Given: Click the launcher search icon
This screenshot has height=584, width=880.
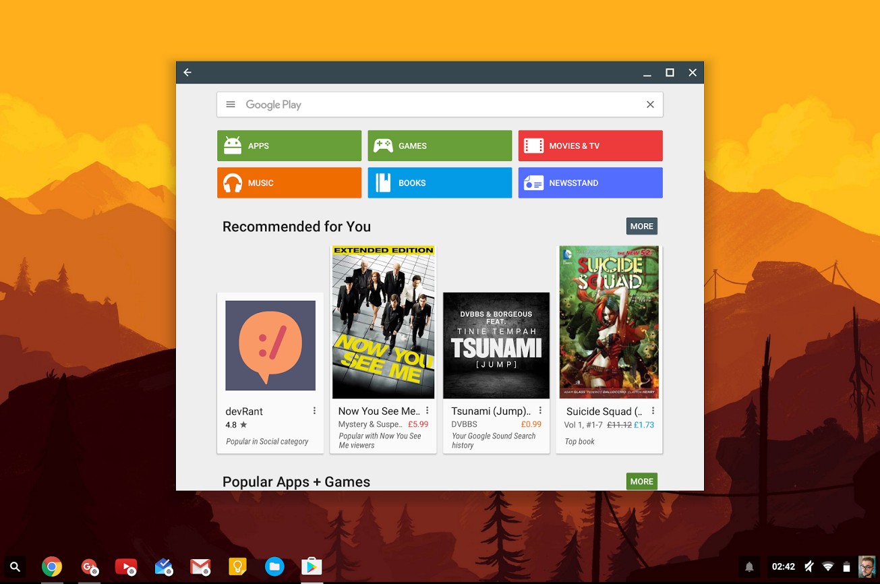Looking at the screenshot, I should 15,566.
